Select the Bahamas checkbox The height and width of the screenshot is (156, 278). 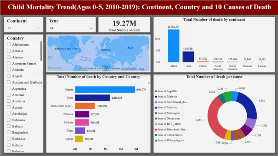tap(9, 120)
